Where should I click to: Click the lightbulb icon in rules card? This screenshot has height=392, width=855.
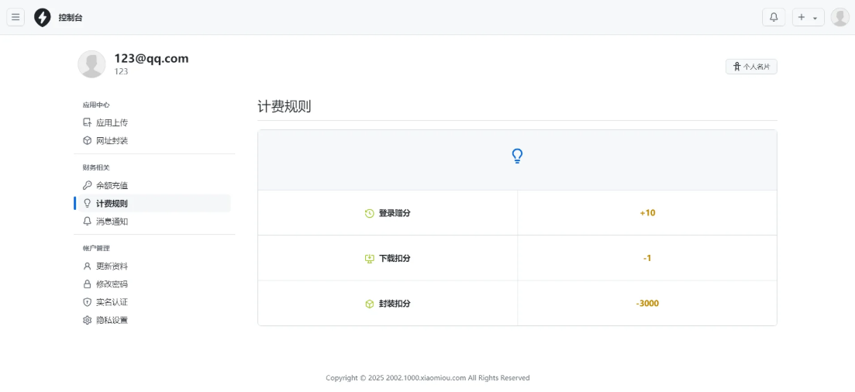pyautogui.click(x=517, y=156)
